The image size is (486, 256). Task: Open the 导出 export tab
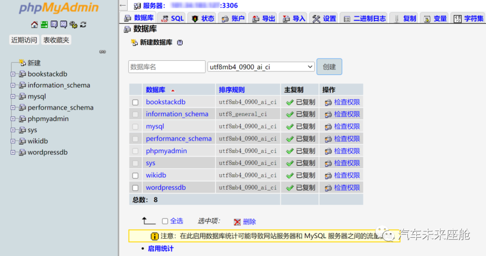(263, 18)
